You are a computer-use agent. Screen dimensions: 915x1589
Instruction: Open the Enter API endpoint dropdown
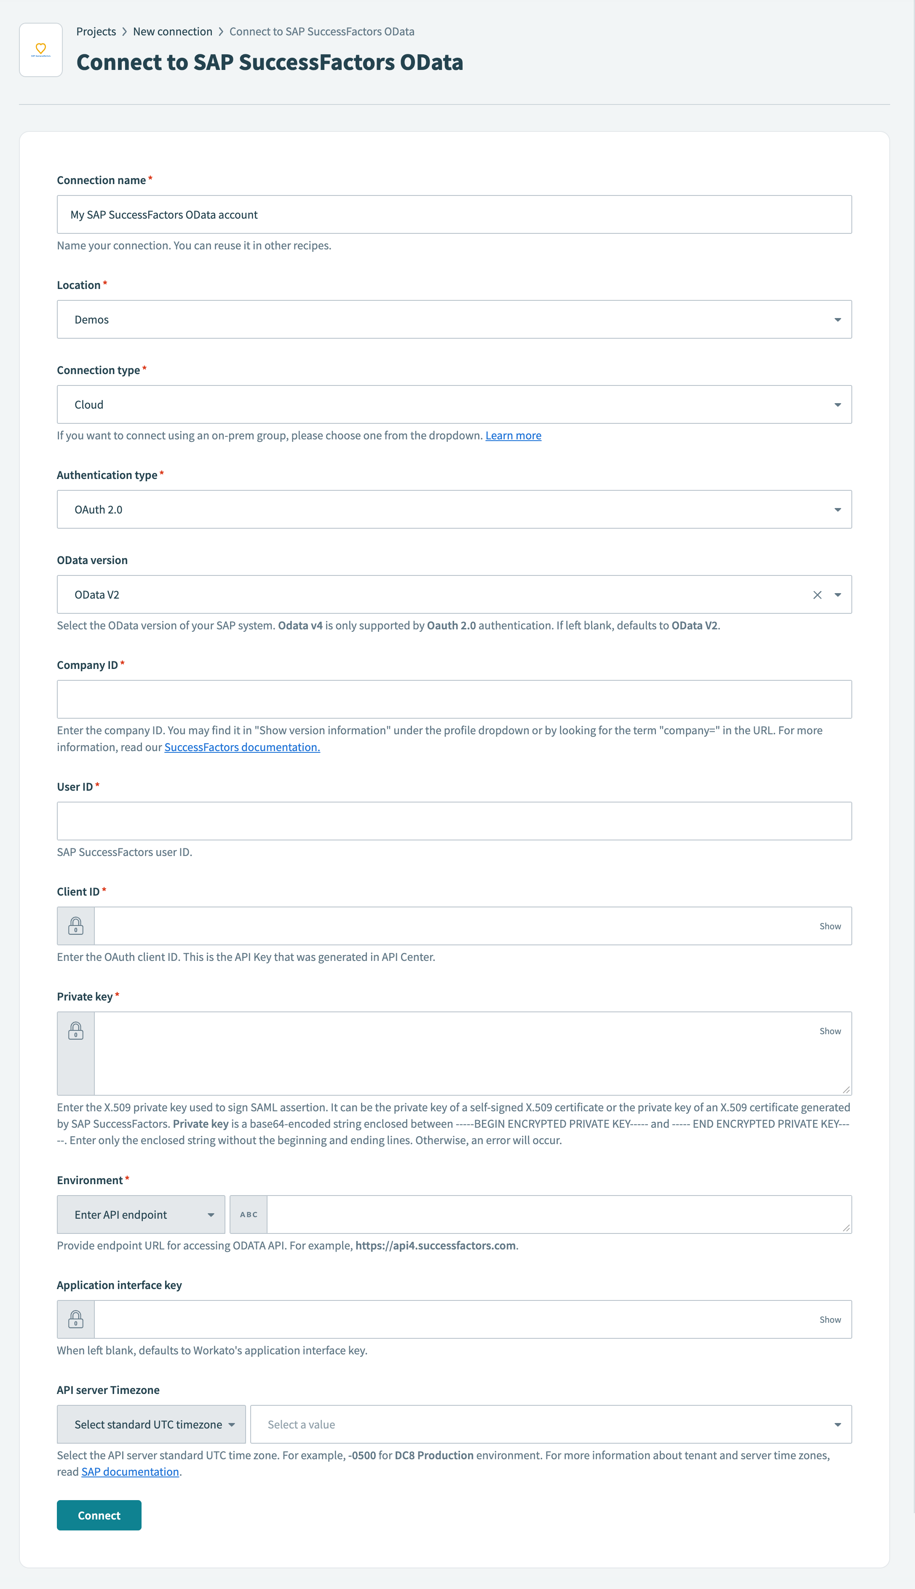tap(141, 1214)
